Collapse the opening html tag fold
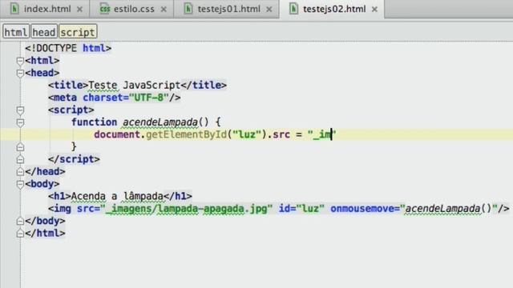513x288 pixels. click(x=20, y=61)
